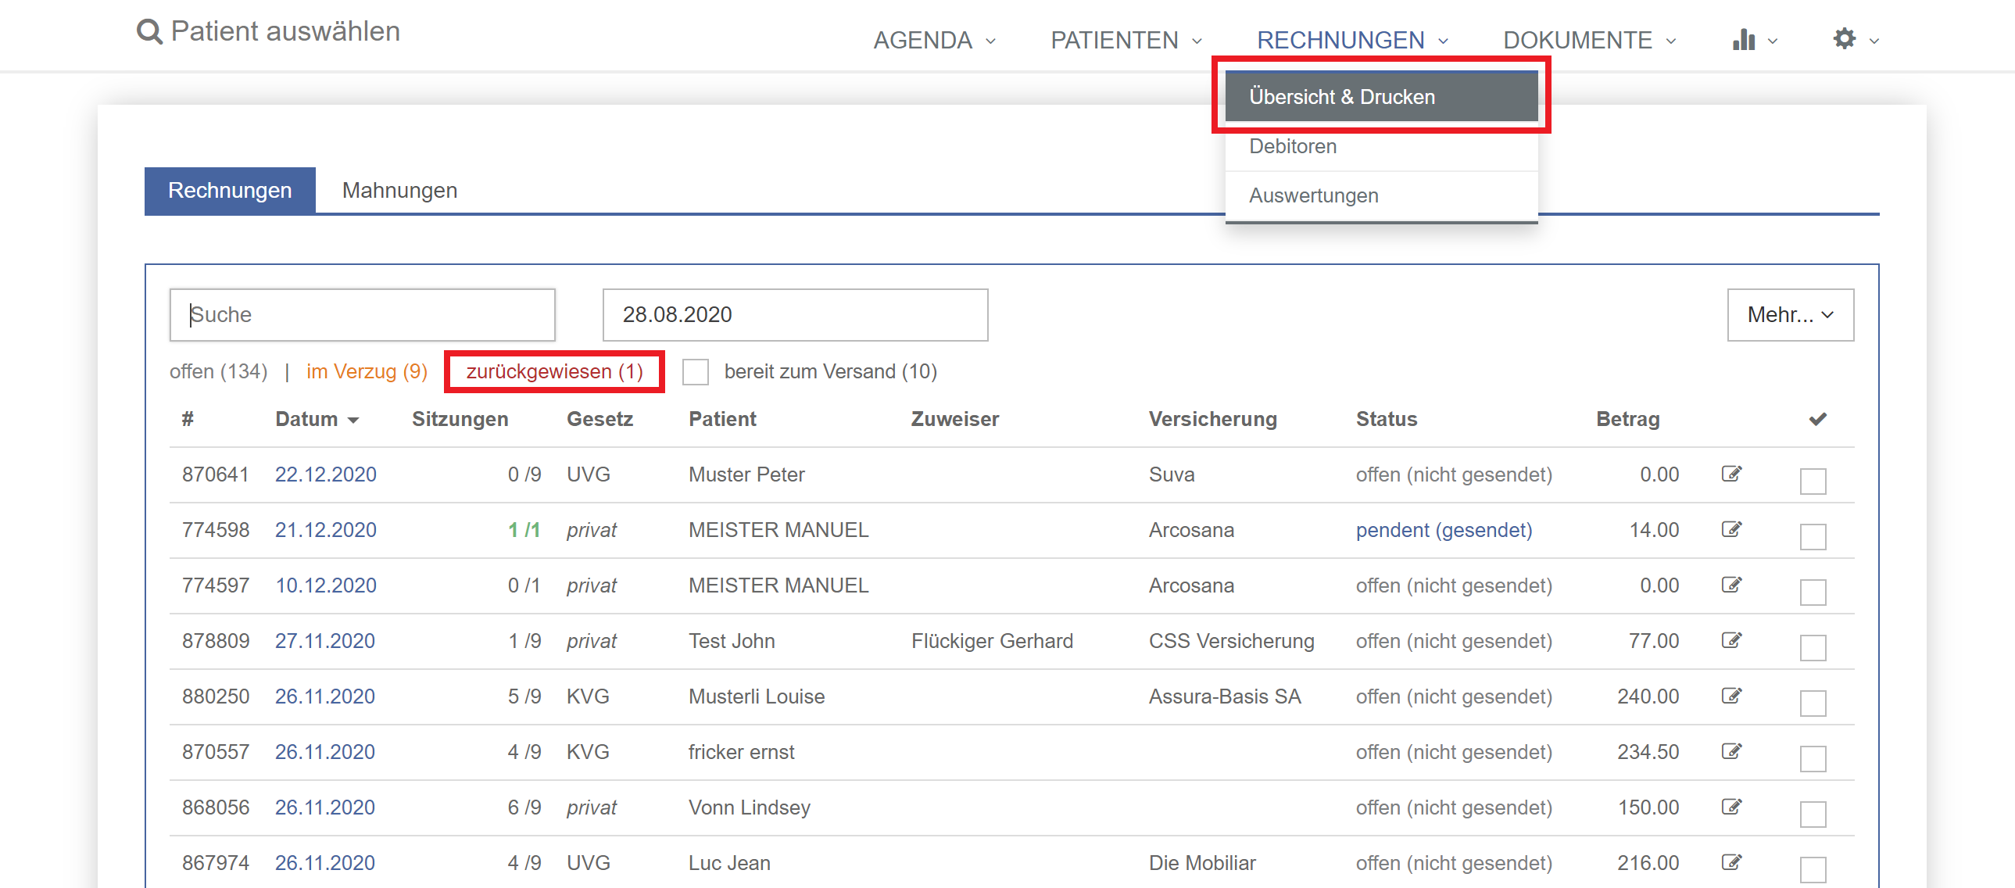The width and height of the screenshot is (2015, 888).
Task: Open invoice dated 10.12.2020
Action: click(x=325, y=586)
